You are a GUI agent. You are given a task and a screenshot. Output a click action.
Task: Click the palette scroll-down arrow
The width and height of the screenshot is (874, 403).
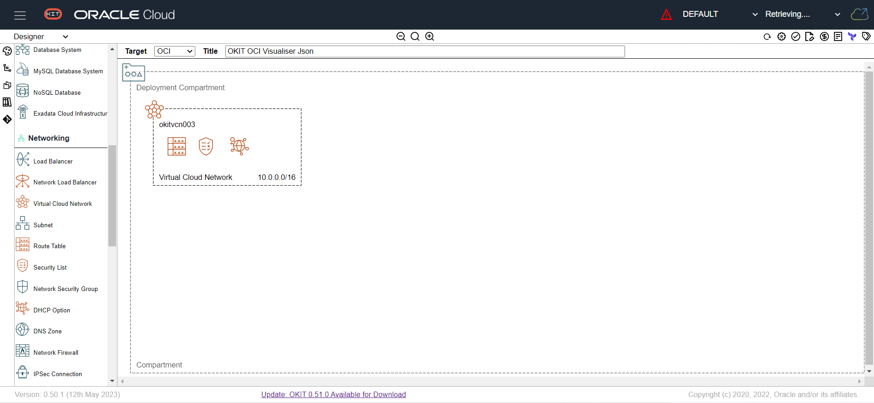[112, 381]
